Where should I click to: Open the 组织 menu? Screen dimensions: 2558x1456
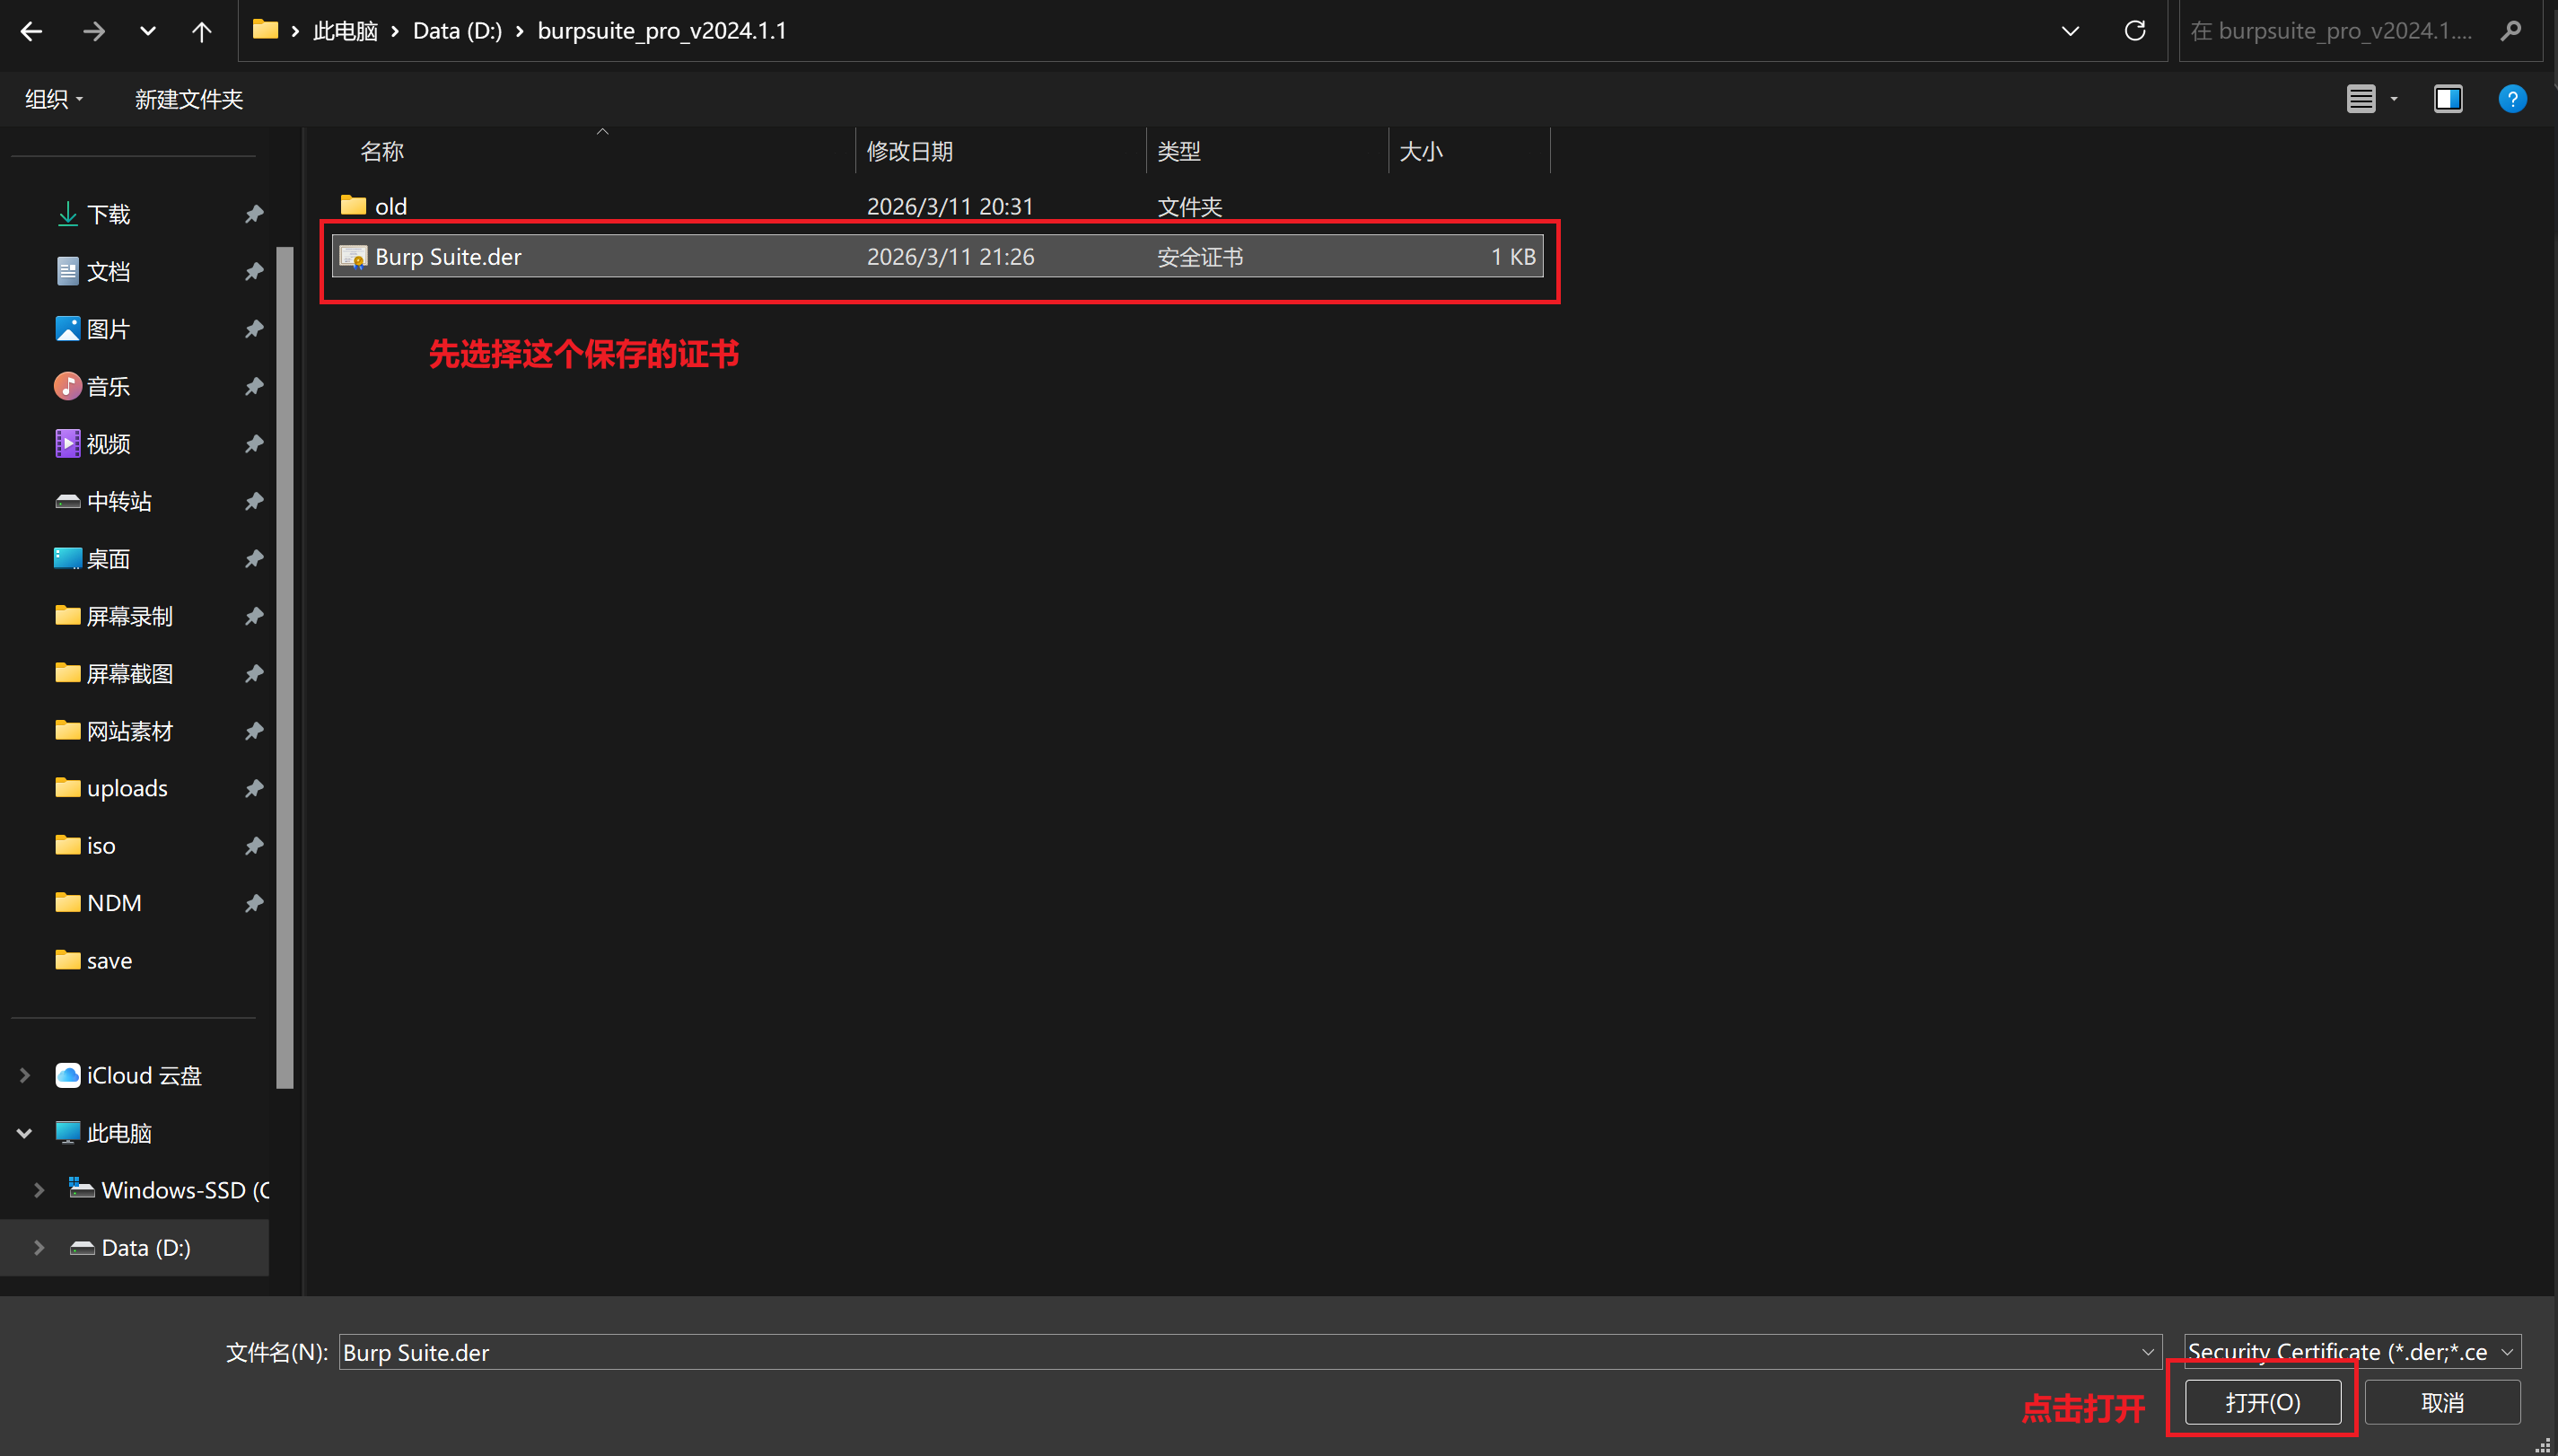click(x=53, y=99)
